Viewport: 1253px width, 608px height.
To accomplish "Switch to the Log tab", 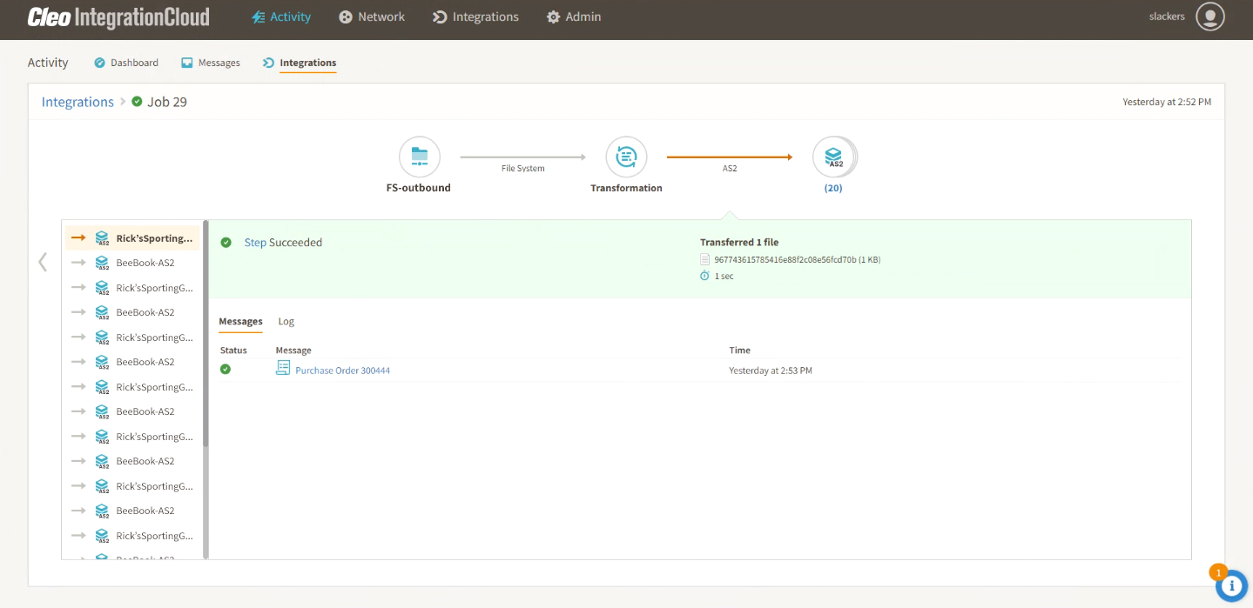I will [x=286, y=321].
